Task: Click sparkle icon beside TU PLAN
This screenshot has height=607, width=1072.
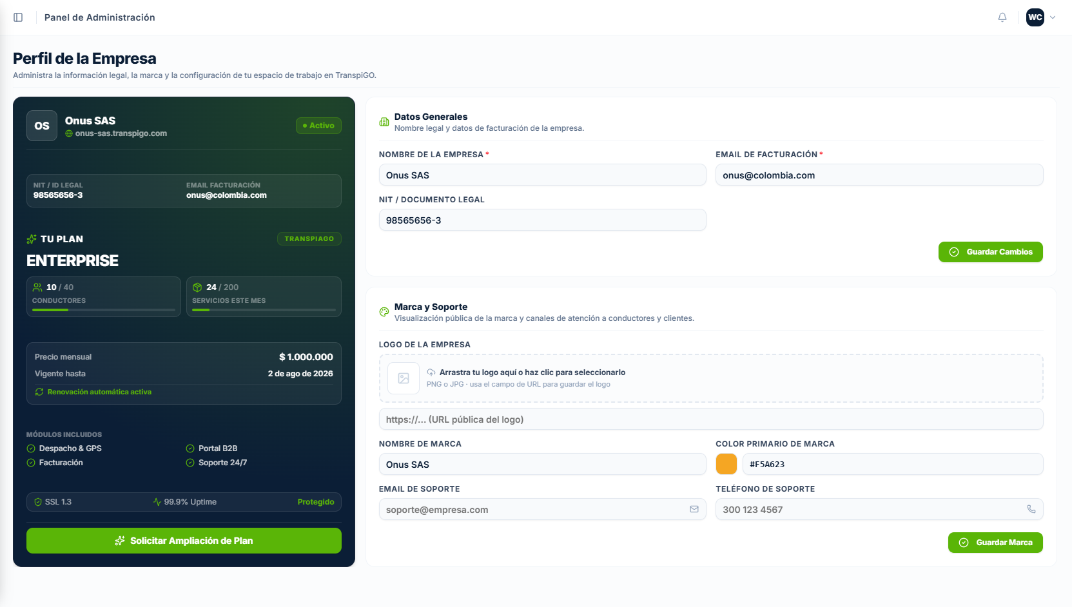Action: pos(32,239)
